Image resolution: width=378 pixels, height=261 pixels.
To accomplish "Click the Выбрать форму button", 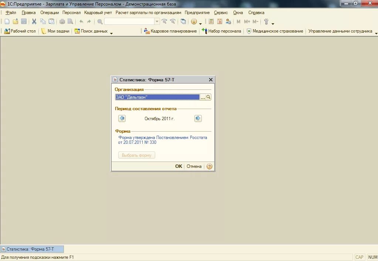I will pyautogui.click(x=137, y=155).
